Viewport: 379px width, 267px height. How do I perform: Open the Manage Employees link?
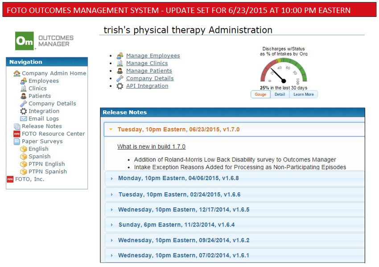click(x=153, y=56)
